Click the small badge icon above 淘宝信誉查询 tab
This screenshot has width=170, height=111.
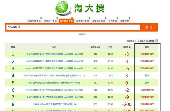(x=41, y=18)
